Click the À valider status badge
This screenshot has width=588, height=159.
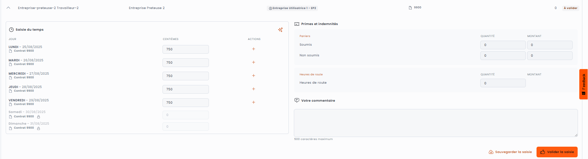(x=570, y=8)
